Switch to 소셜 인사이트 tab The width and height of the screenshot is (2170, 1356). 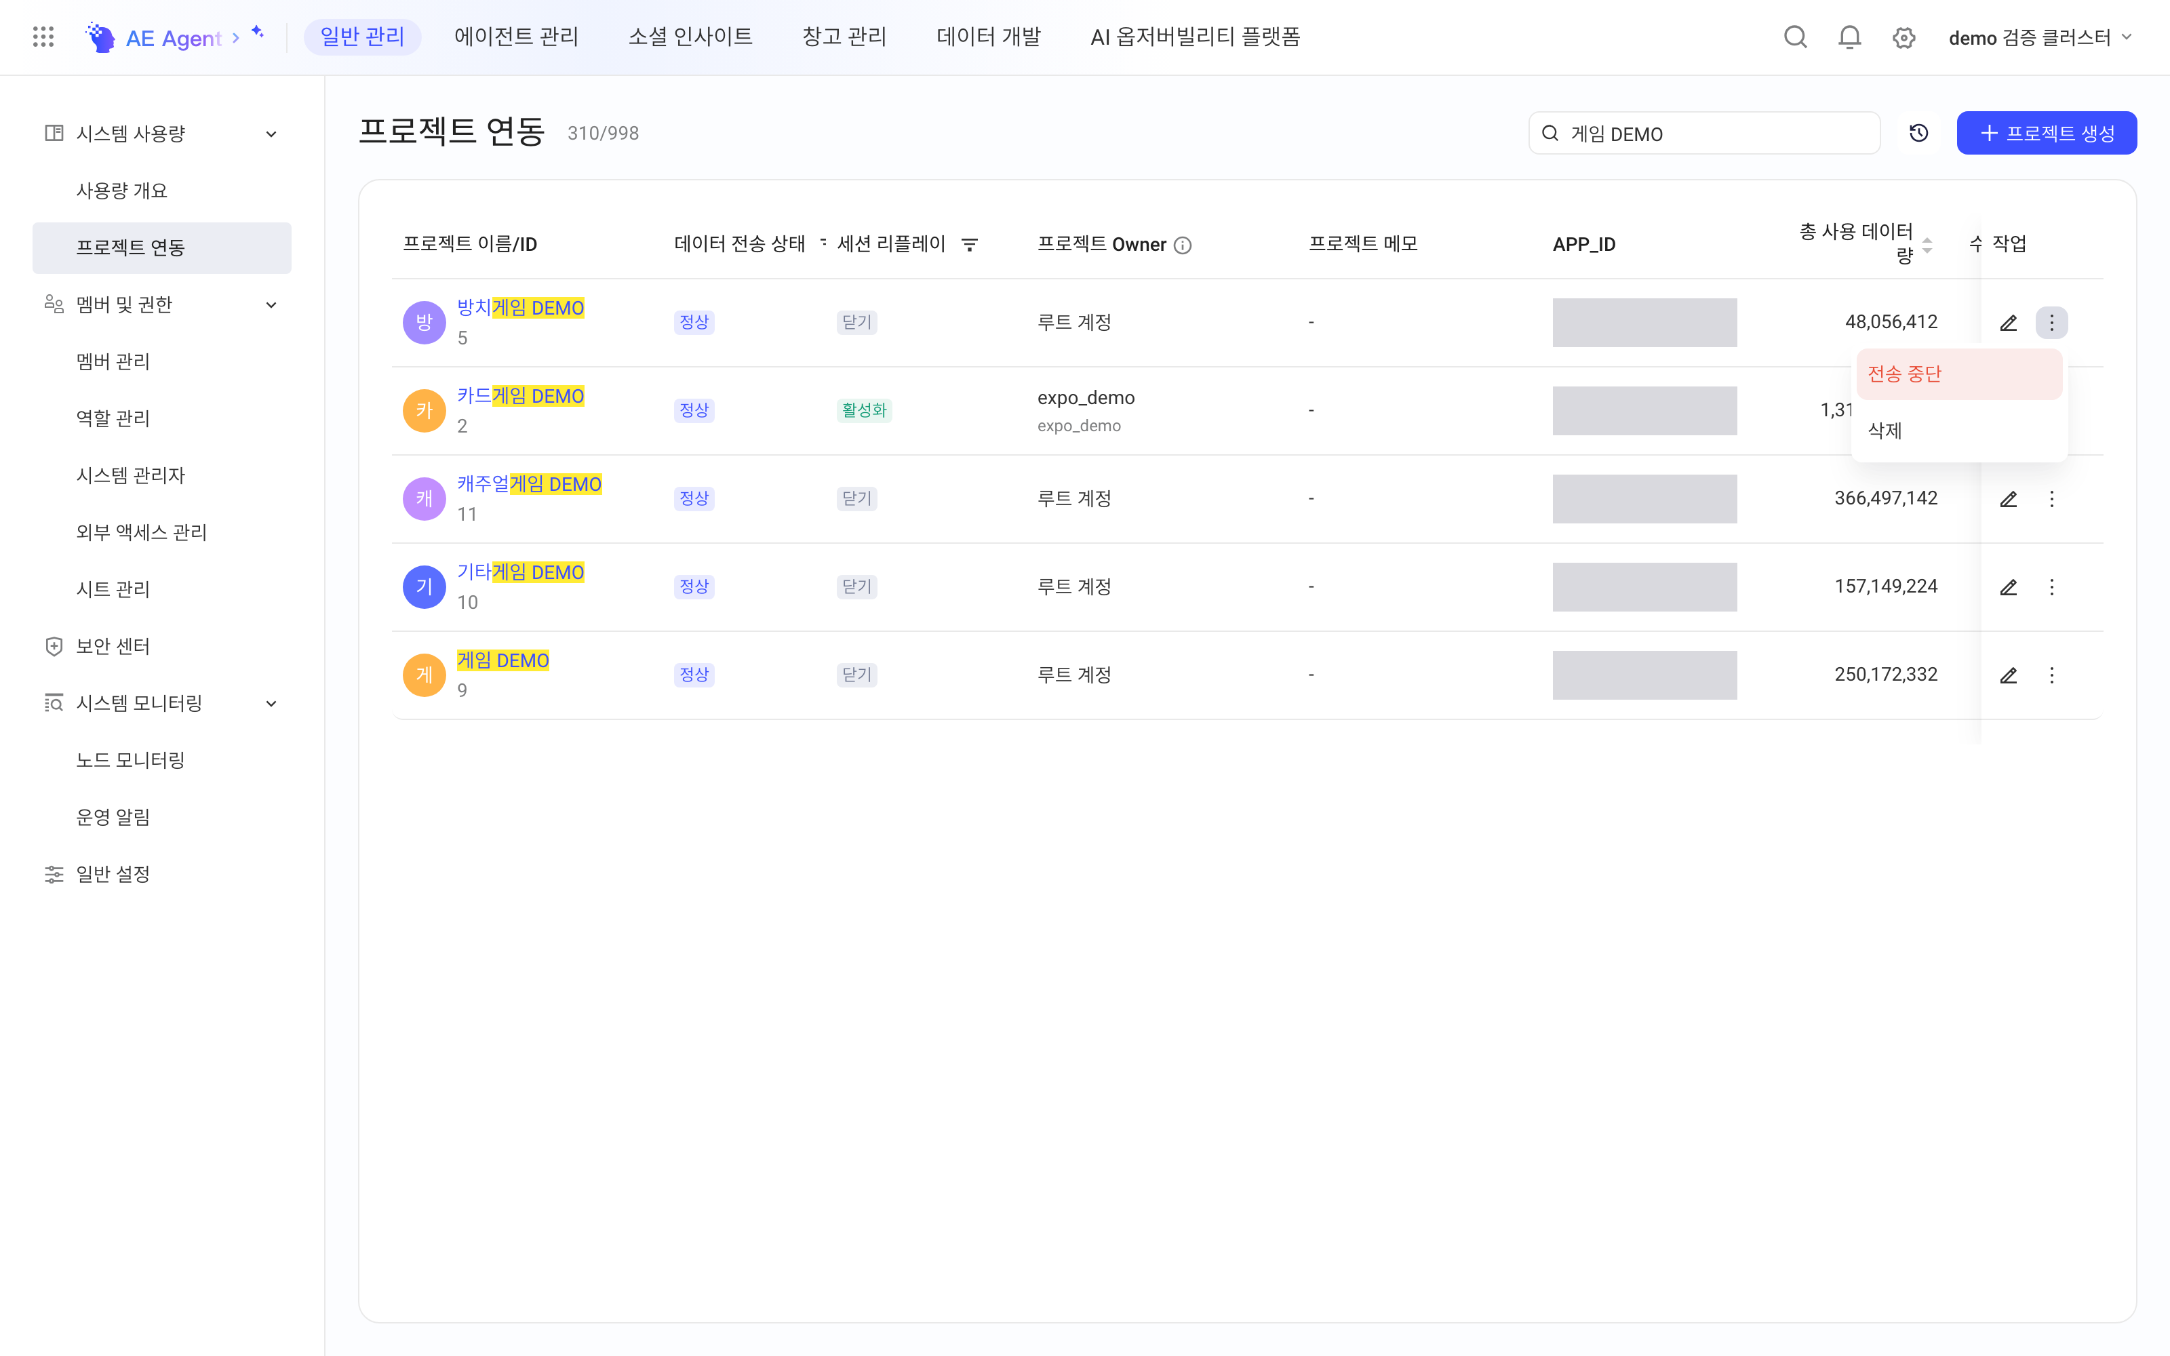point(690,37)
